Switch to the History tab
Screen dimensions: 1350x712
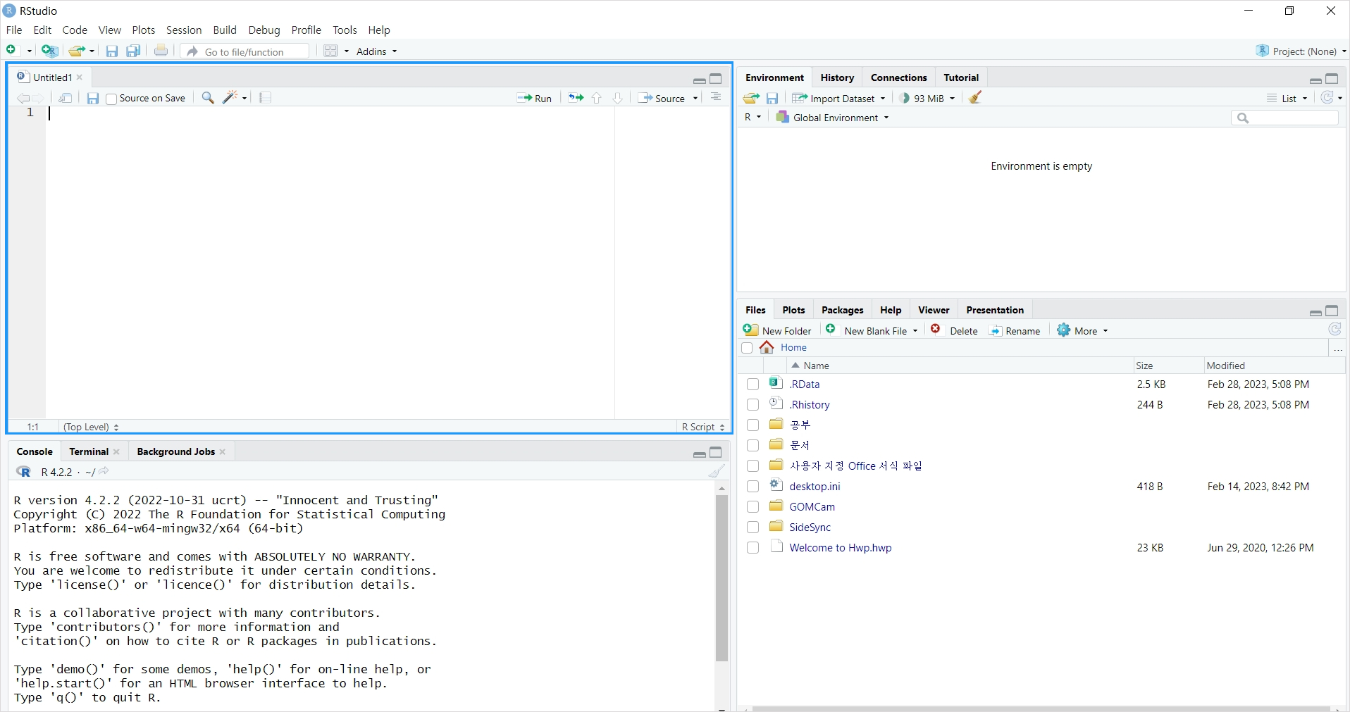[x=837, y=77]
